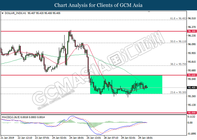Click the 25 Jan 13:01 time label

point(94,138)
